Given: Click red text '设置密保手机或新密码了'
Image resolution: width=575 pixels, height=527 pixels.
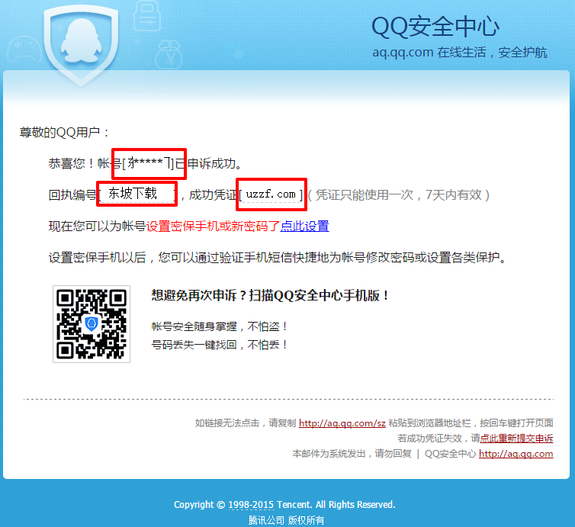Looking at the screenshot, I should click(x=213, y=227).
